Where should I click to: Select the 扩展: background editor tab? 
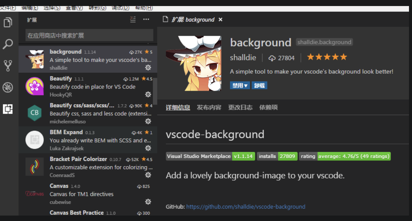point(193,20)
